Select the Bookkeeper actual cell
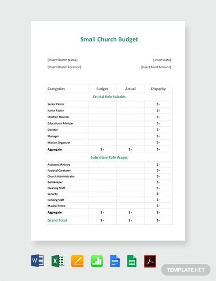 [x=130, y=182]
